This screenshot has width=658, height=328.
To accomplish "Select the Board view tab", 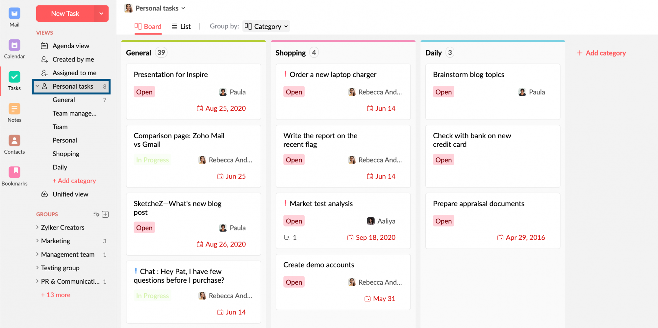I will point(148,26).
